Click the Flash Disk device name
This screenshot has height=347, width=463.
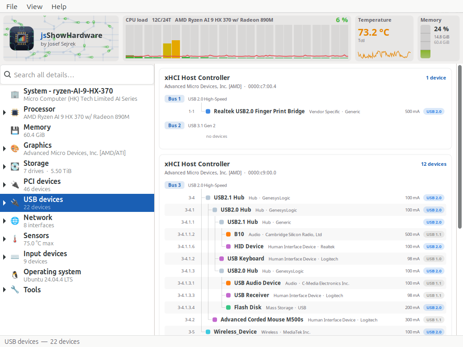coord(248,307)
